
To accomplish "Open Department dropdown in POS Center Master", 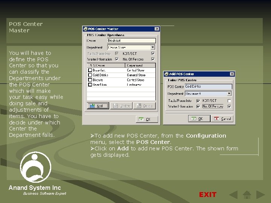I will tap(152, 47).
